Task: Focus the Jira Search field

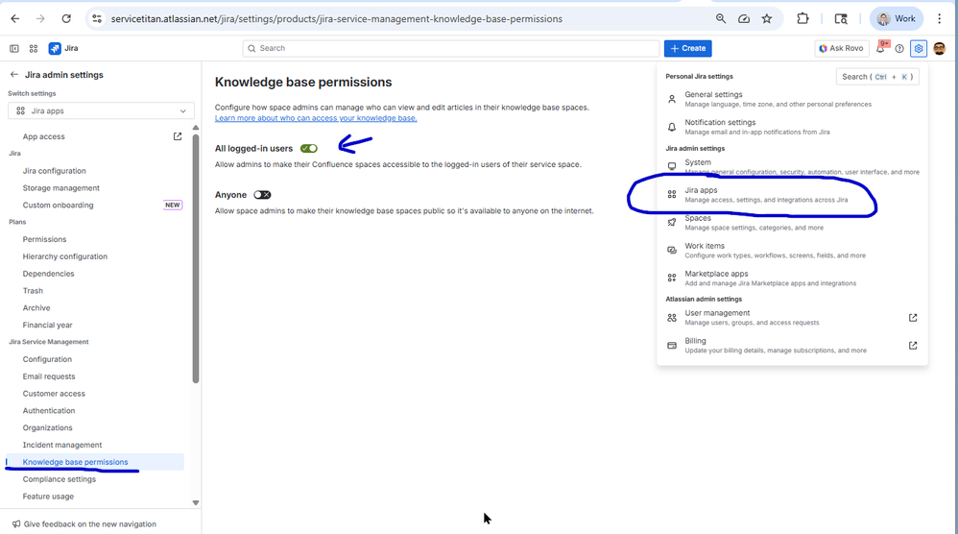Action: tap(451, 48)
